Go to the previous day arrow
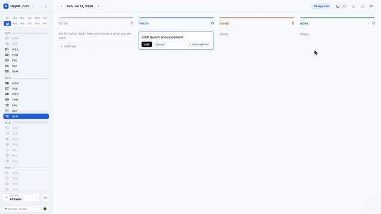The height and width of the screenshot is (214, 381). pos(61,6)
